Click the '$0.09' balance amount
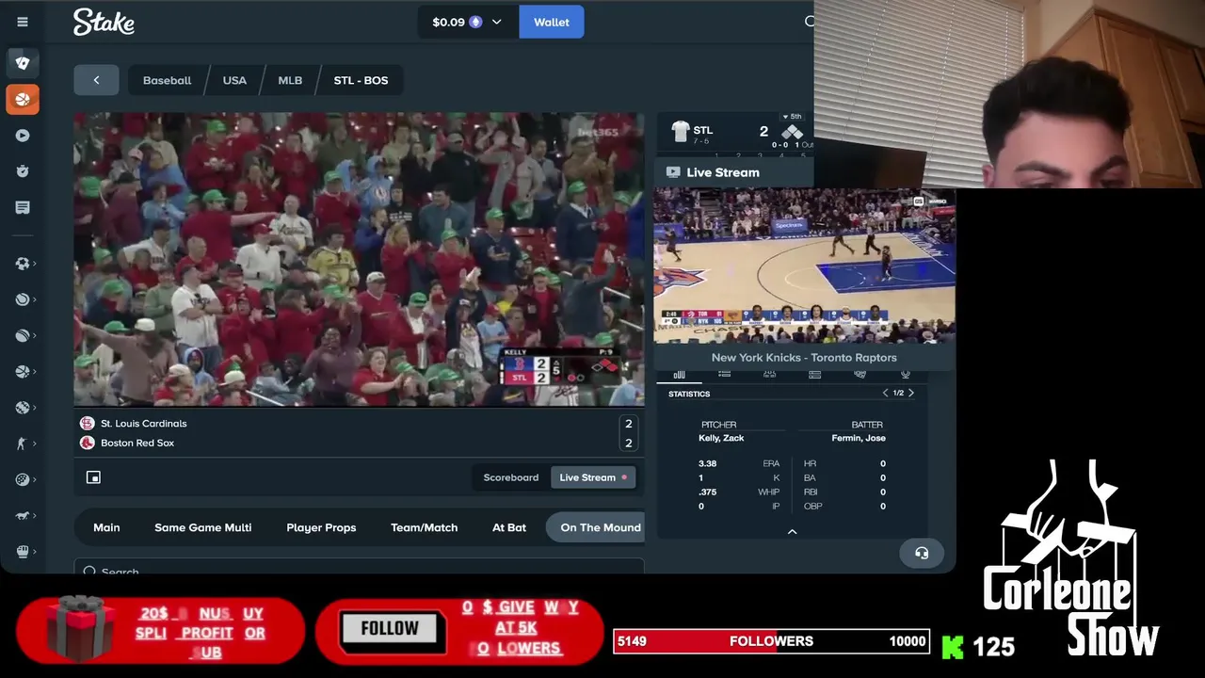Screen dimensions: 1205x678 pos(448,22)
